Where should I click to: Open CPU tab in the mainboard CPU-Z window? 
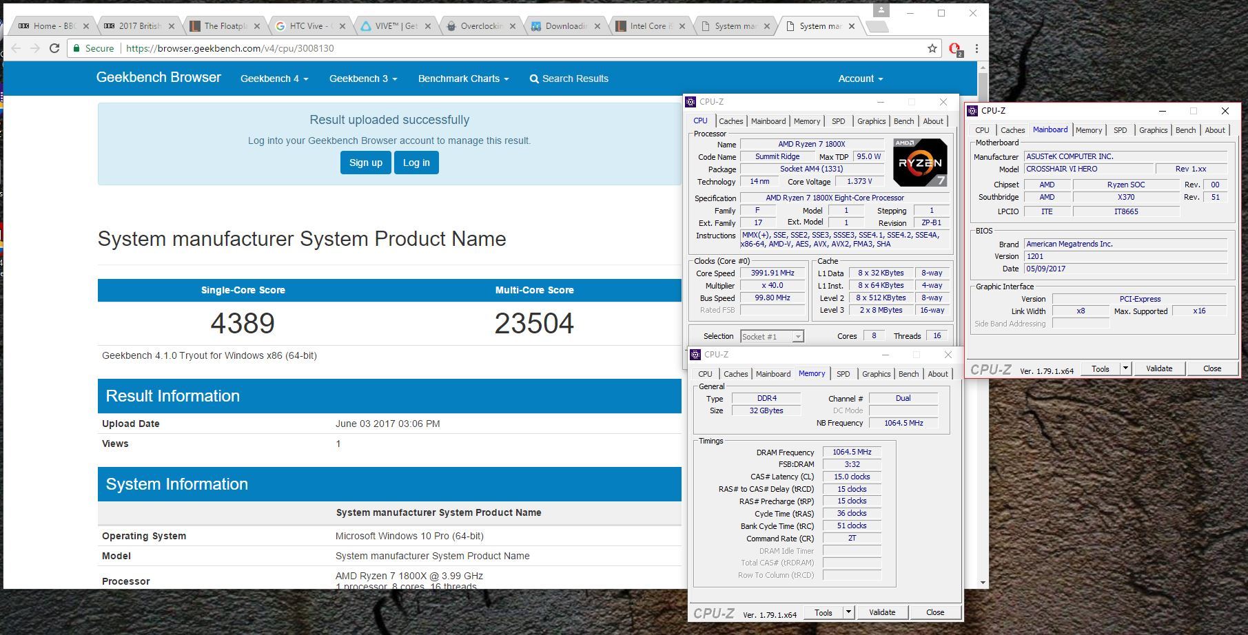(982, 130)
